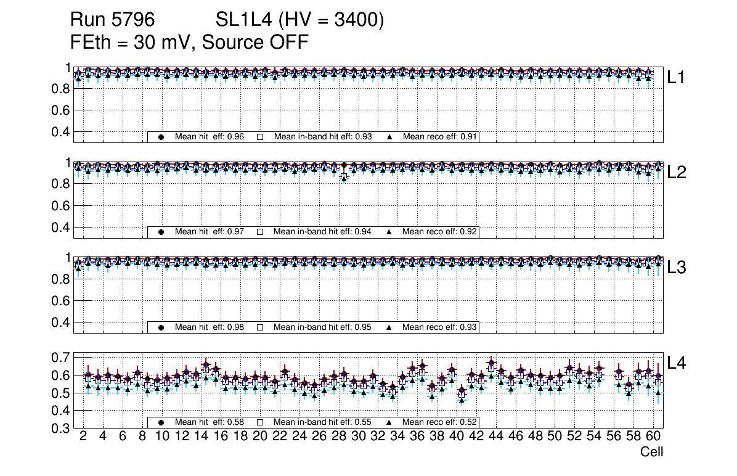Click the open square marker in L1 legend
The image size is (737, 476).
pos(260,137)
